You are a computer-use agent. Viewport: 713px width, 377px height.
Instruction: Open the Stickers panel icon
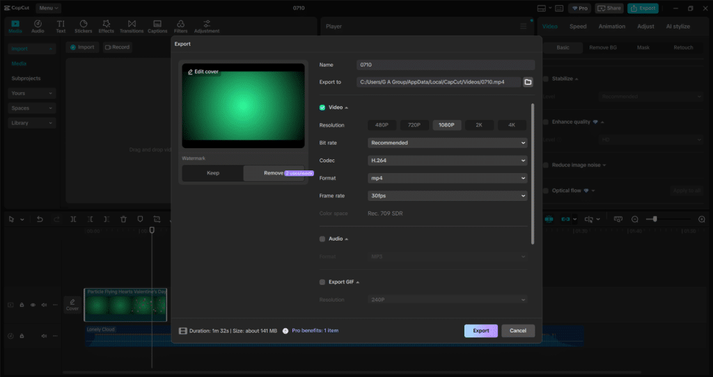click(x=83, y=26)
